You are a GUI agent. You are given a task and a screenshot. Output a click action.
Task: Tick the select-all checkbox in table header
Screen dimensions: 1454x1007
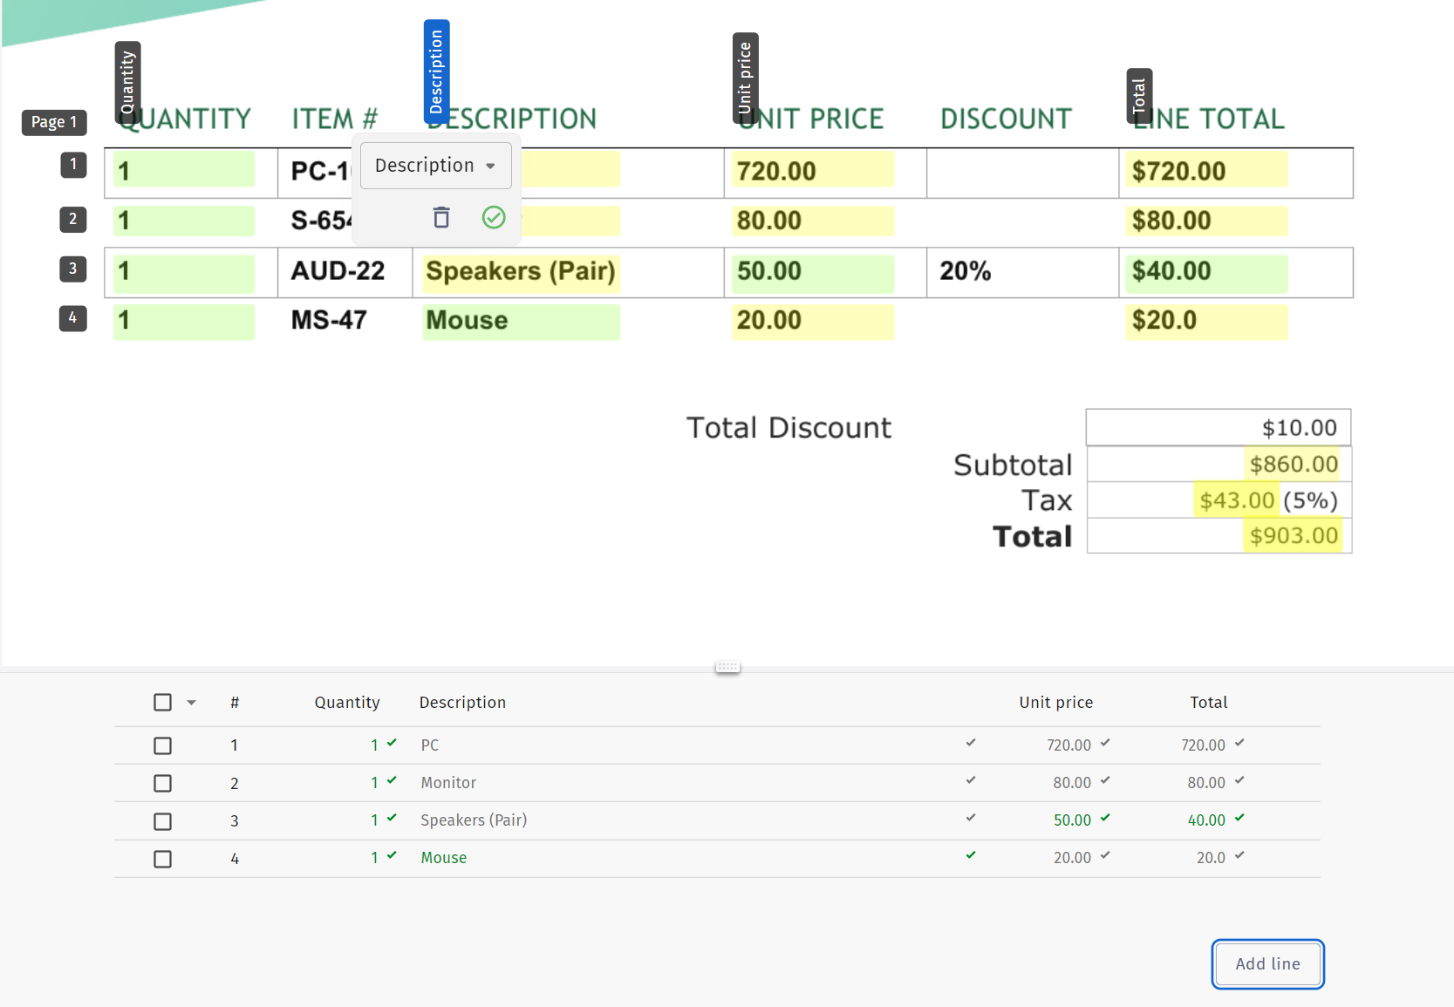click(162, 703)
